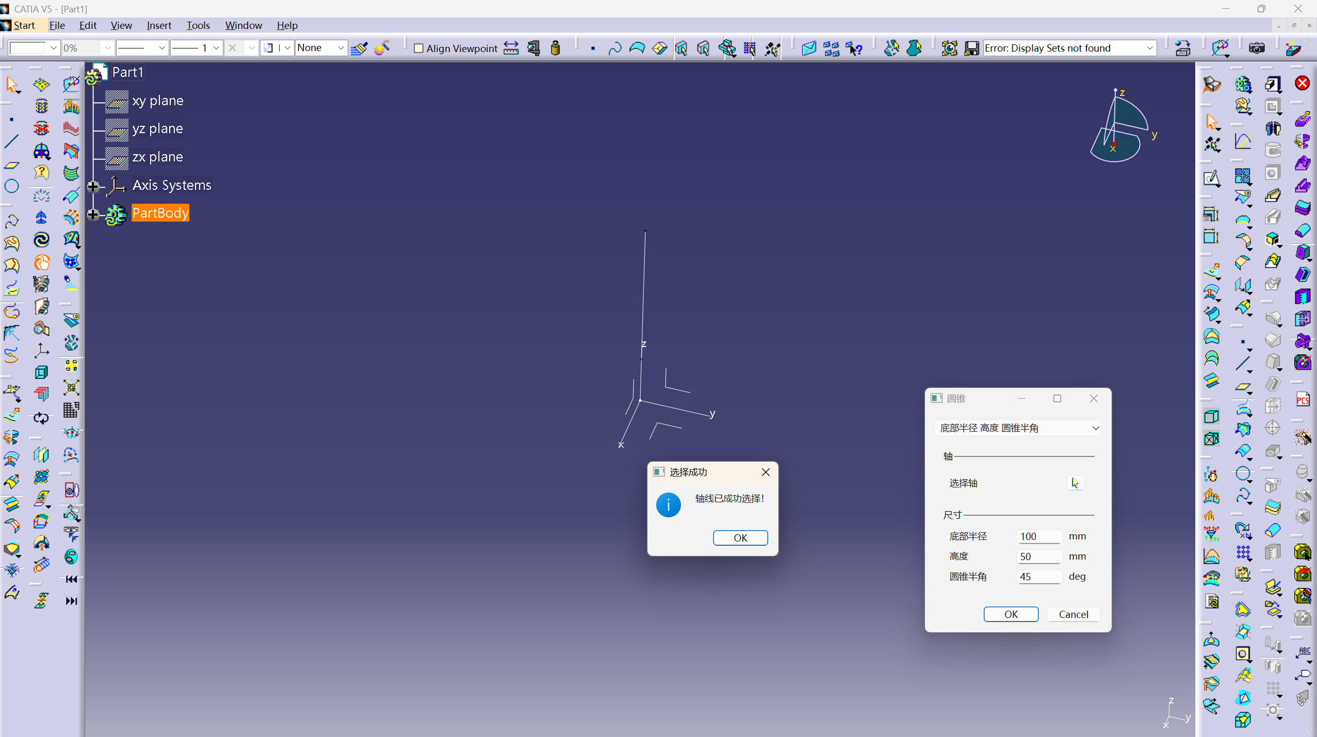Click the measure between icon

click(x=511, y=48)
